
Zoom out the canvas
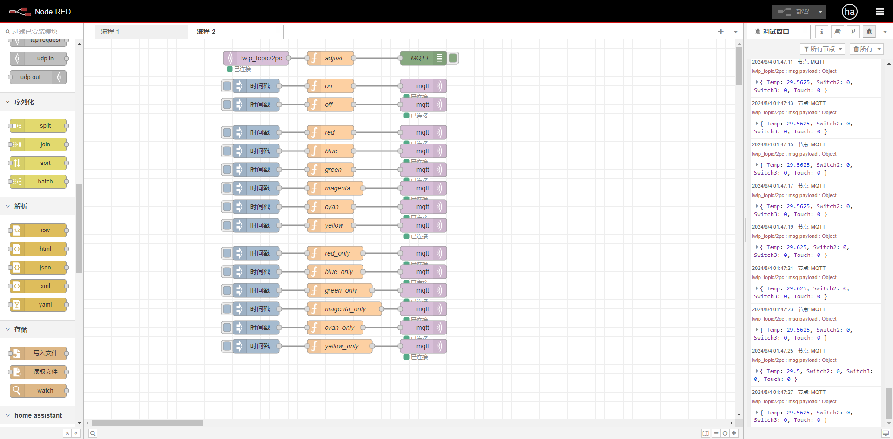(717, 433)
